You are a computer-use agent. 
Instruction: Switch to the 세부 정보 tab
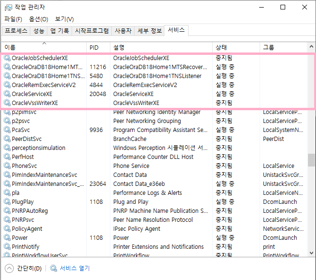tap(150, 31)
